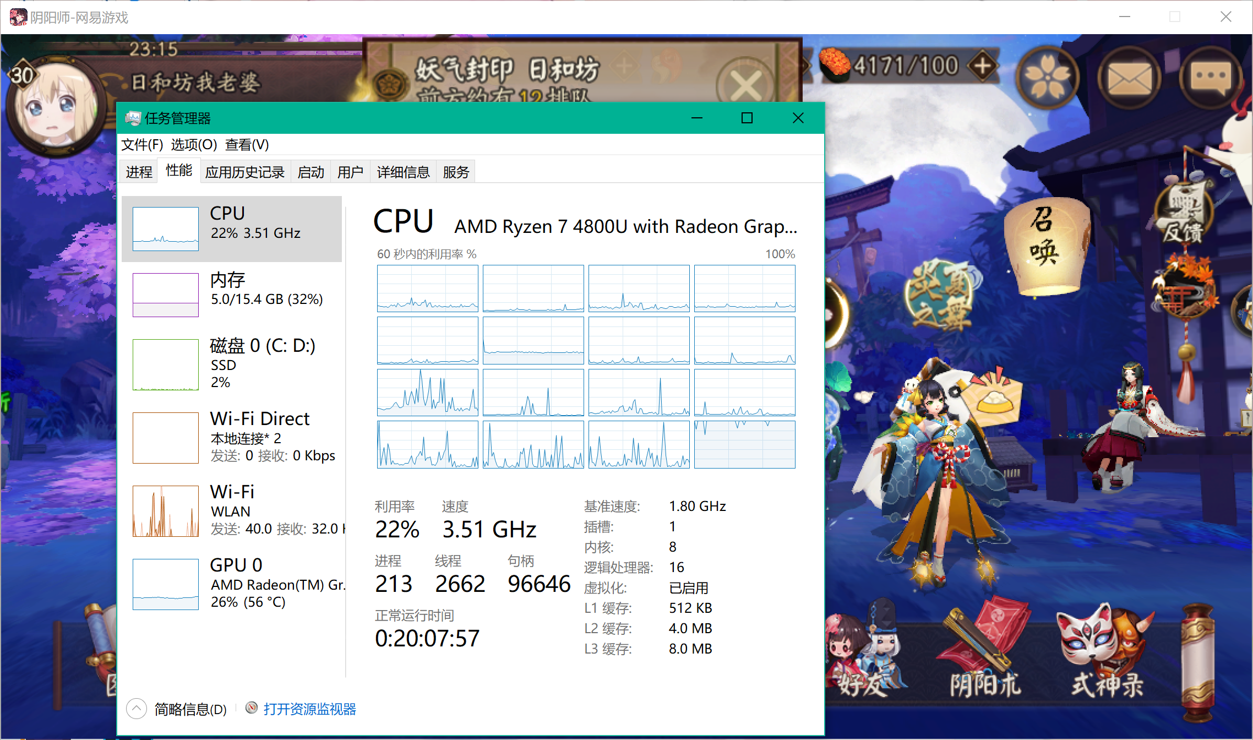The height and width of the screenshot is (740, 1253).
Task: Select the Wi-Fi WLAN item
Action: pyautogui.click(x=232, y=510)
